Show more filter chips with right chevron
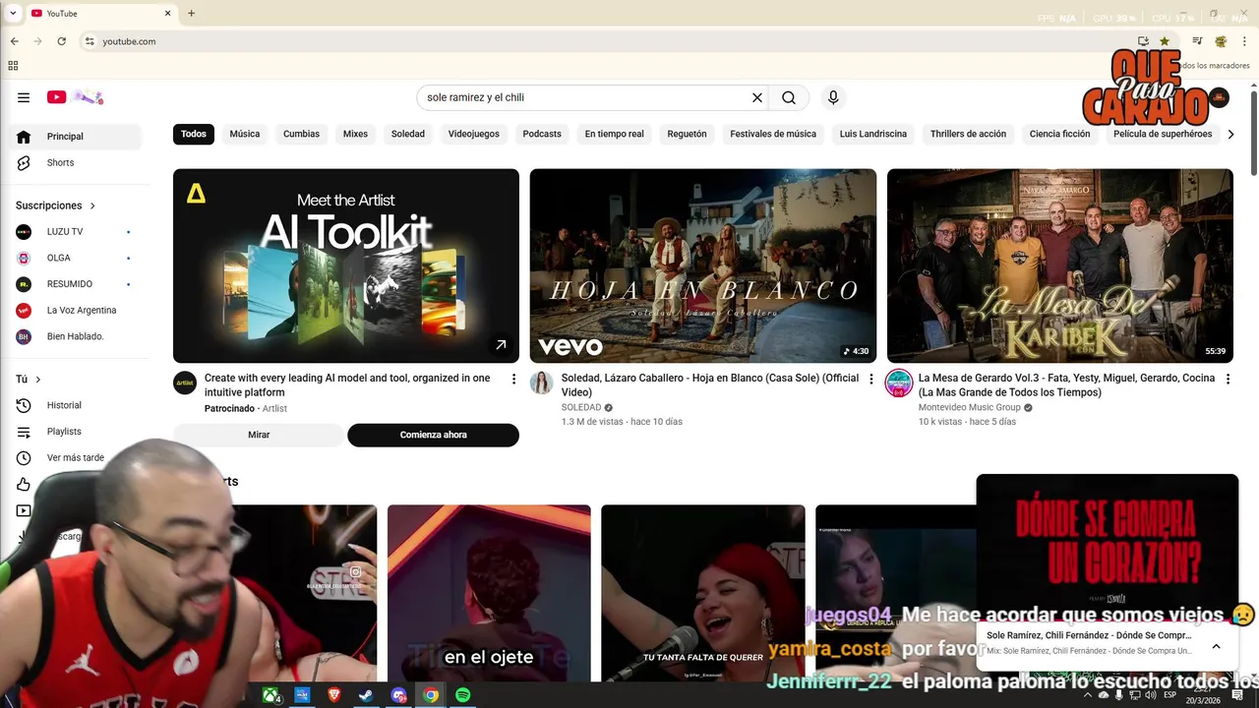 (1230, 134)
